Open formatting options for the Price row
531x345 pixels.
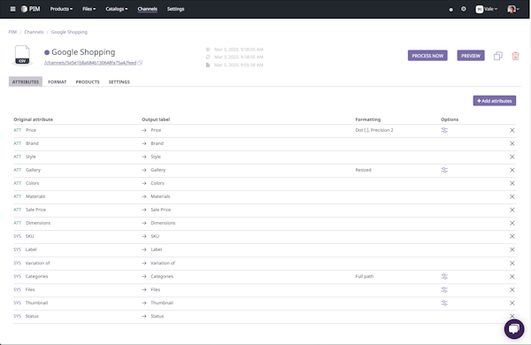pos(444,130)
